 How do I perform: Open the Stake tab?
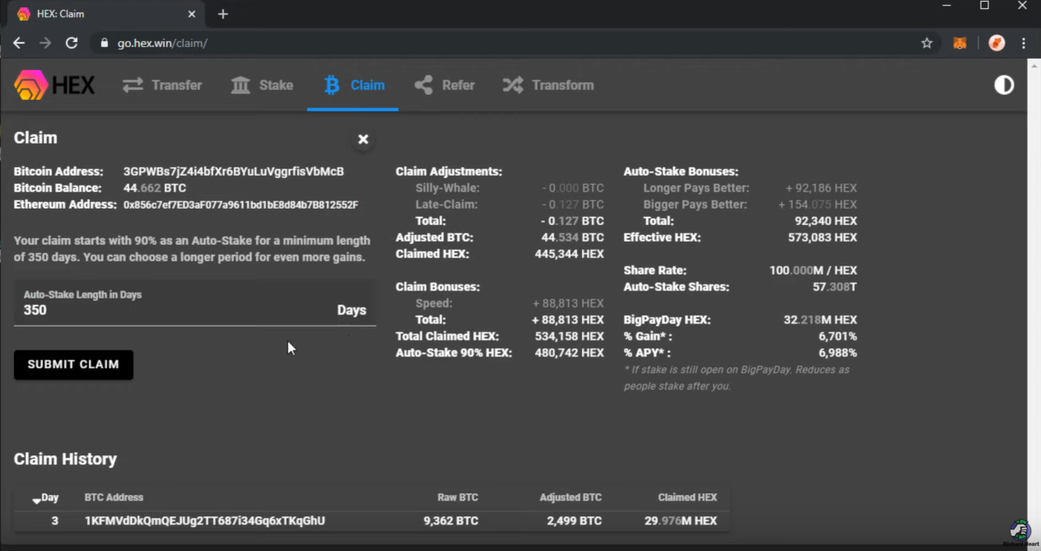pos(262,85)
